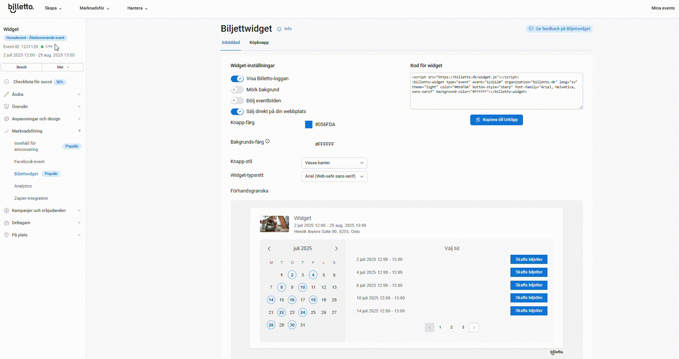Open Analytics in the sidebar menu
This screenshot has width=679, height=359.
23,186
